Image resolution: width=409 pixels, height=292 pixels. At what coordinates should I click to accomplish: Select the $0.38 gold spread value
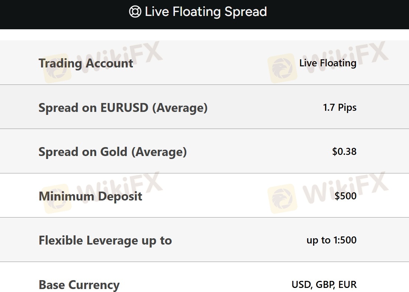(344, 152)
